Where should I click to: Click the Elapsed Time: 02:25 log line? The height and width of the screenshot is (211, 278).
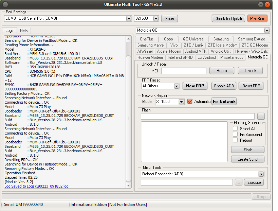click(x=21, y=177)
